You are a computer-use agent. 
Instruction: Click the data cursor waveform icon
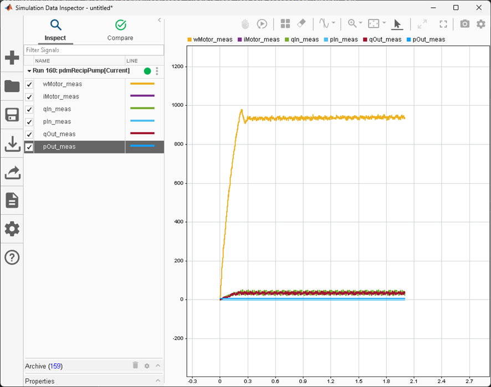(x=324, y=23)
